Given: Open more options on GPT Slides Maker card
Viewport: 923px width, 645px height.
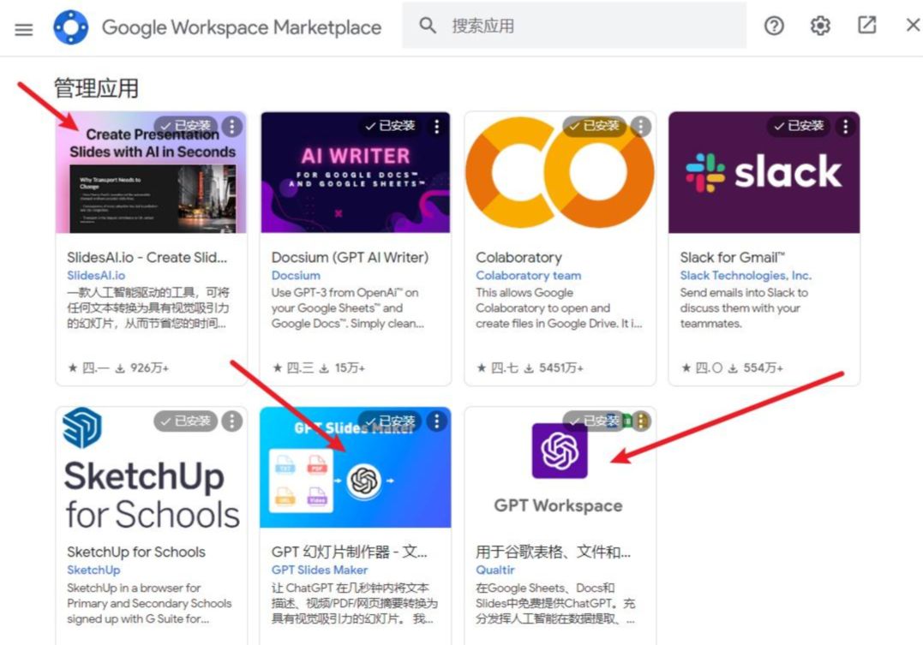Looking at the screenshot, I should pos(436,421).
